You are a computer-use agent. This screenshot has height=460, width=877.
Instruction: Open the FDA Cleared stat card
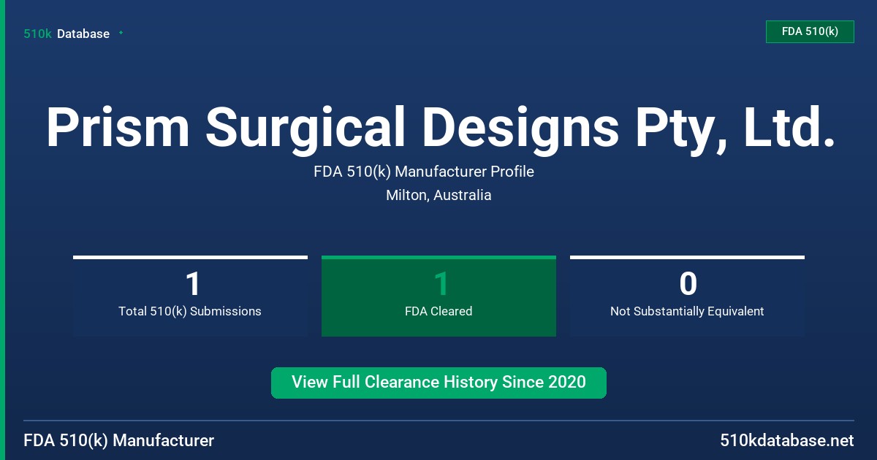tap(438, 296)
